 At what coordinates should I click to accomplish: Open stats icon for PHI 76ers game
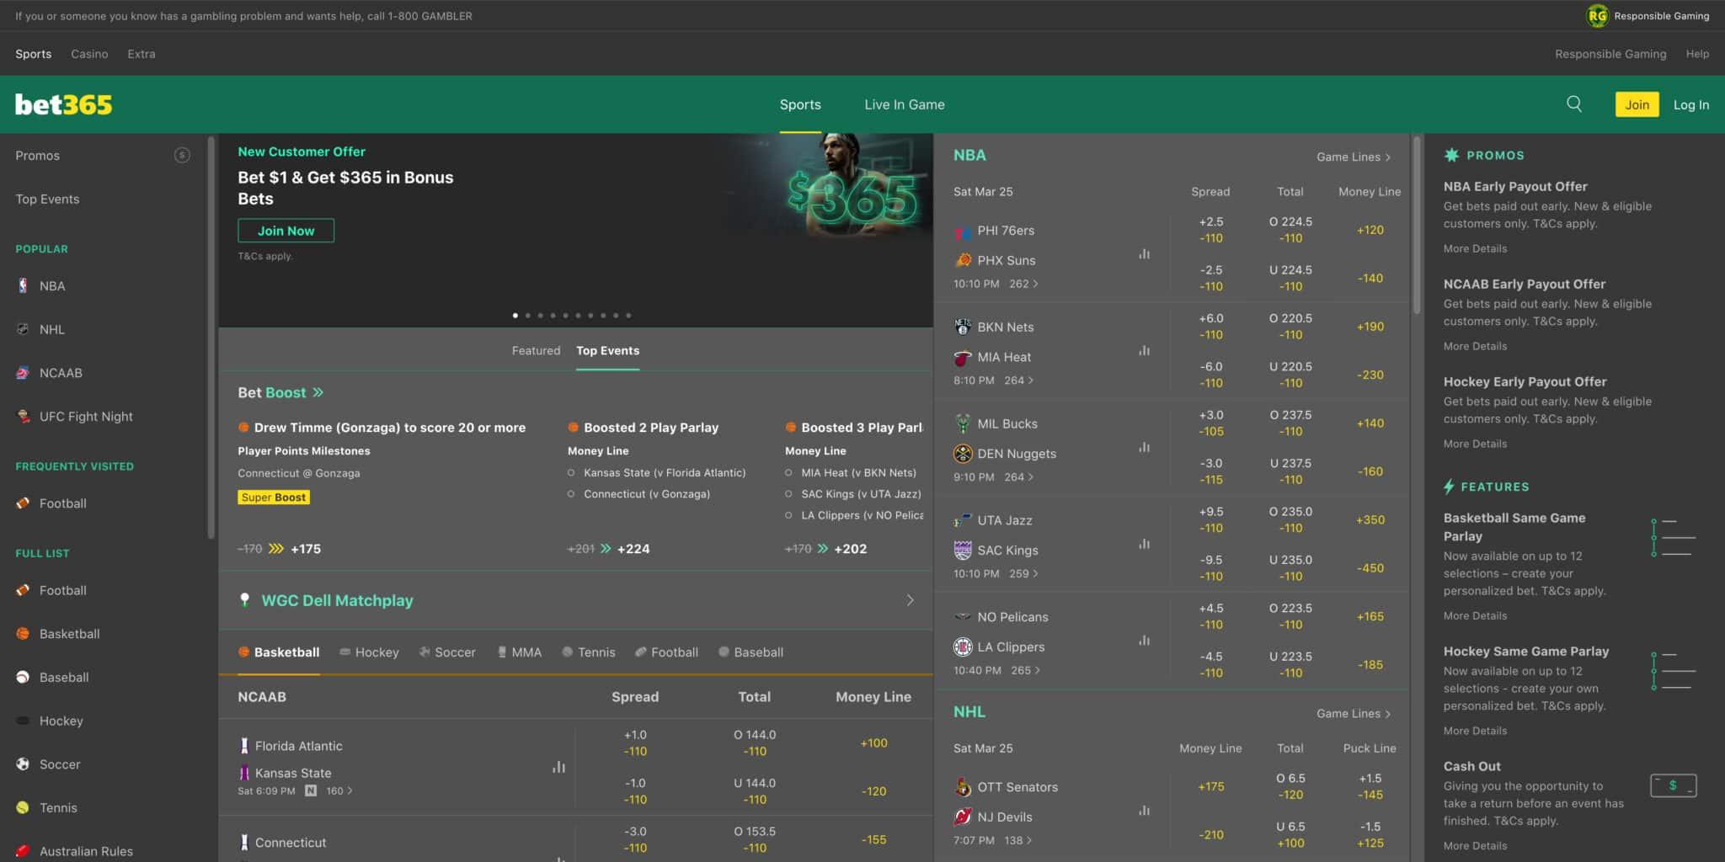(x=1144, y=253)
